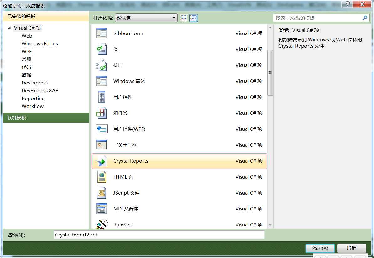Click the 用户控件 grid icon

pos(102,97)
